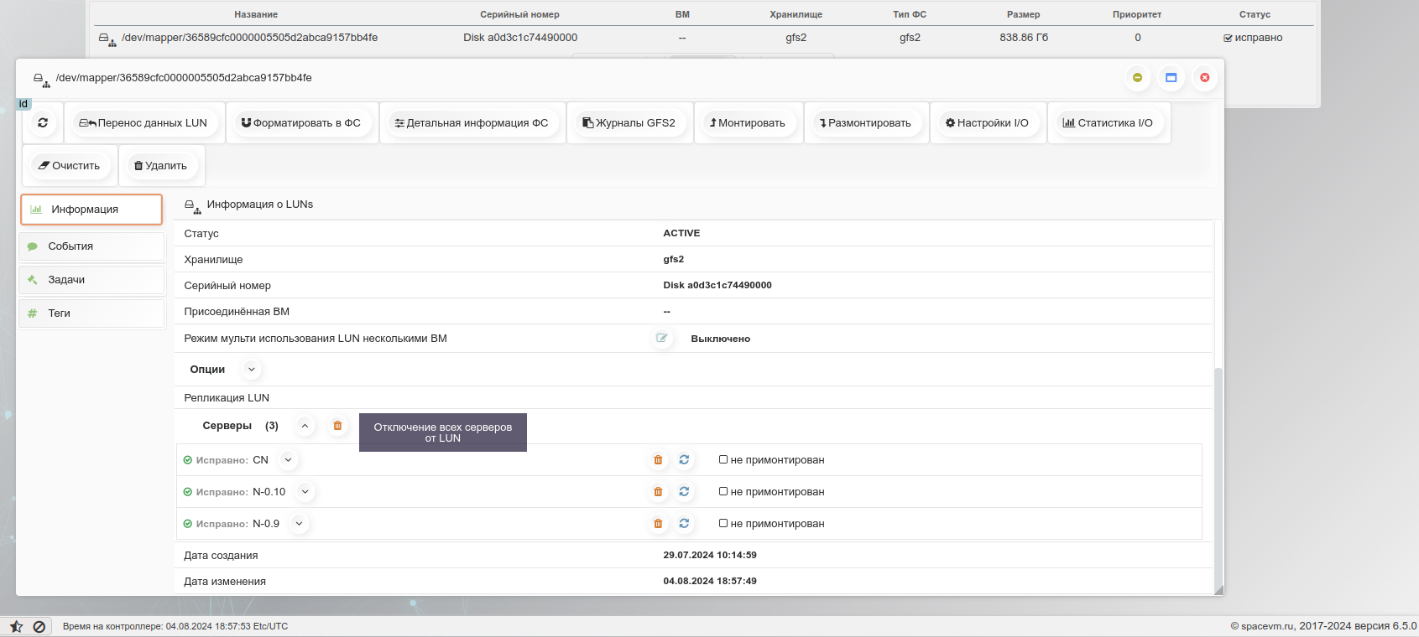Viewport: 1419px width, 637px height.
Task: Edit multi-use LUN mode setting
Action: click(662, 338)
